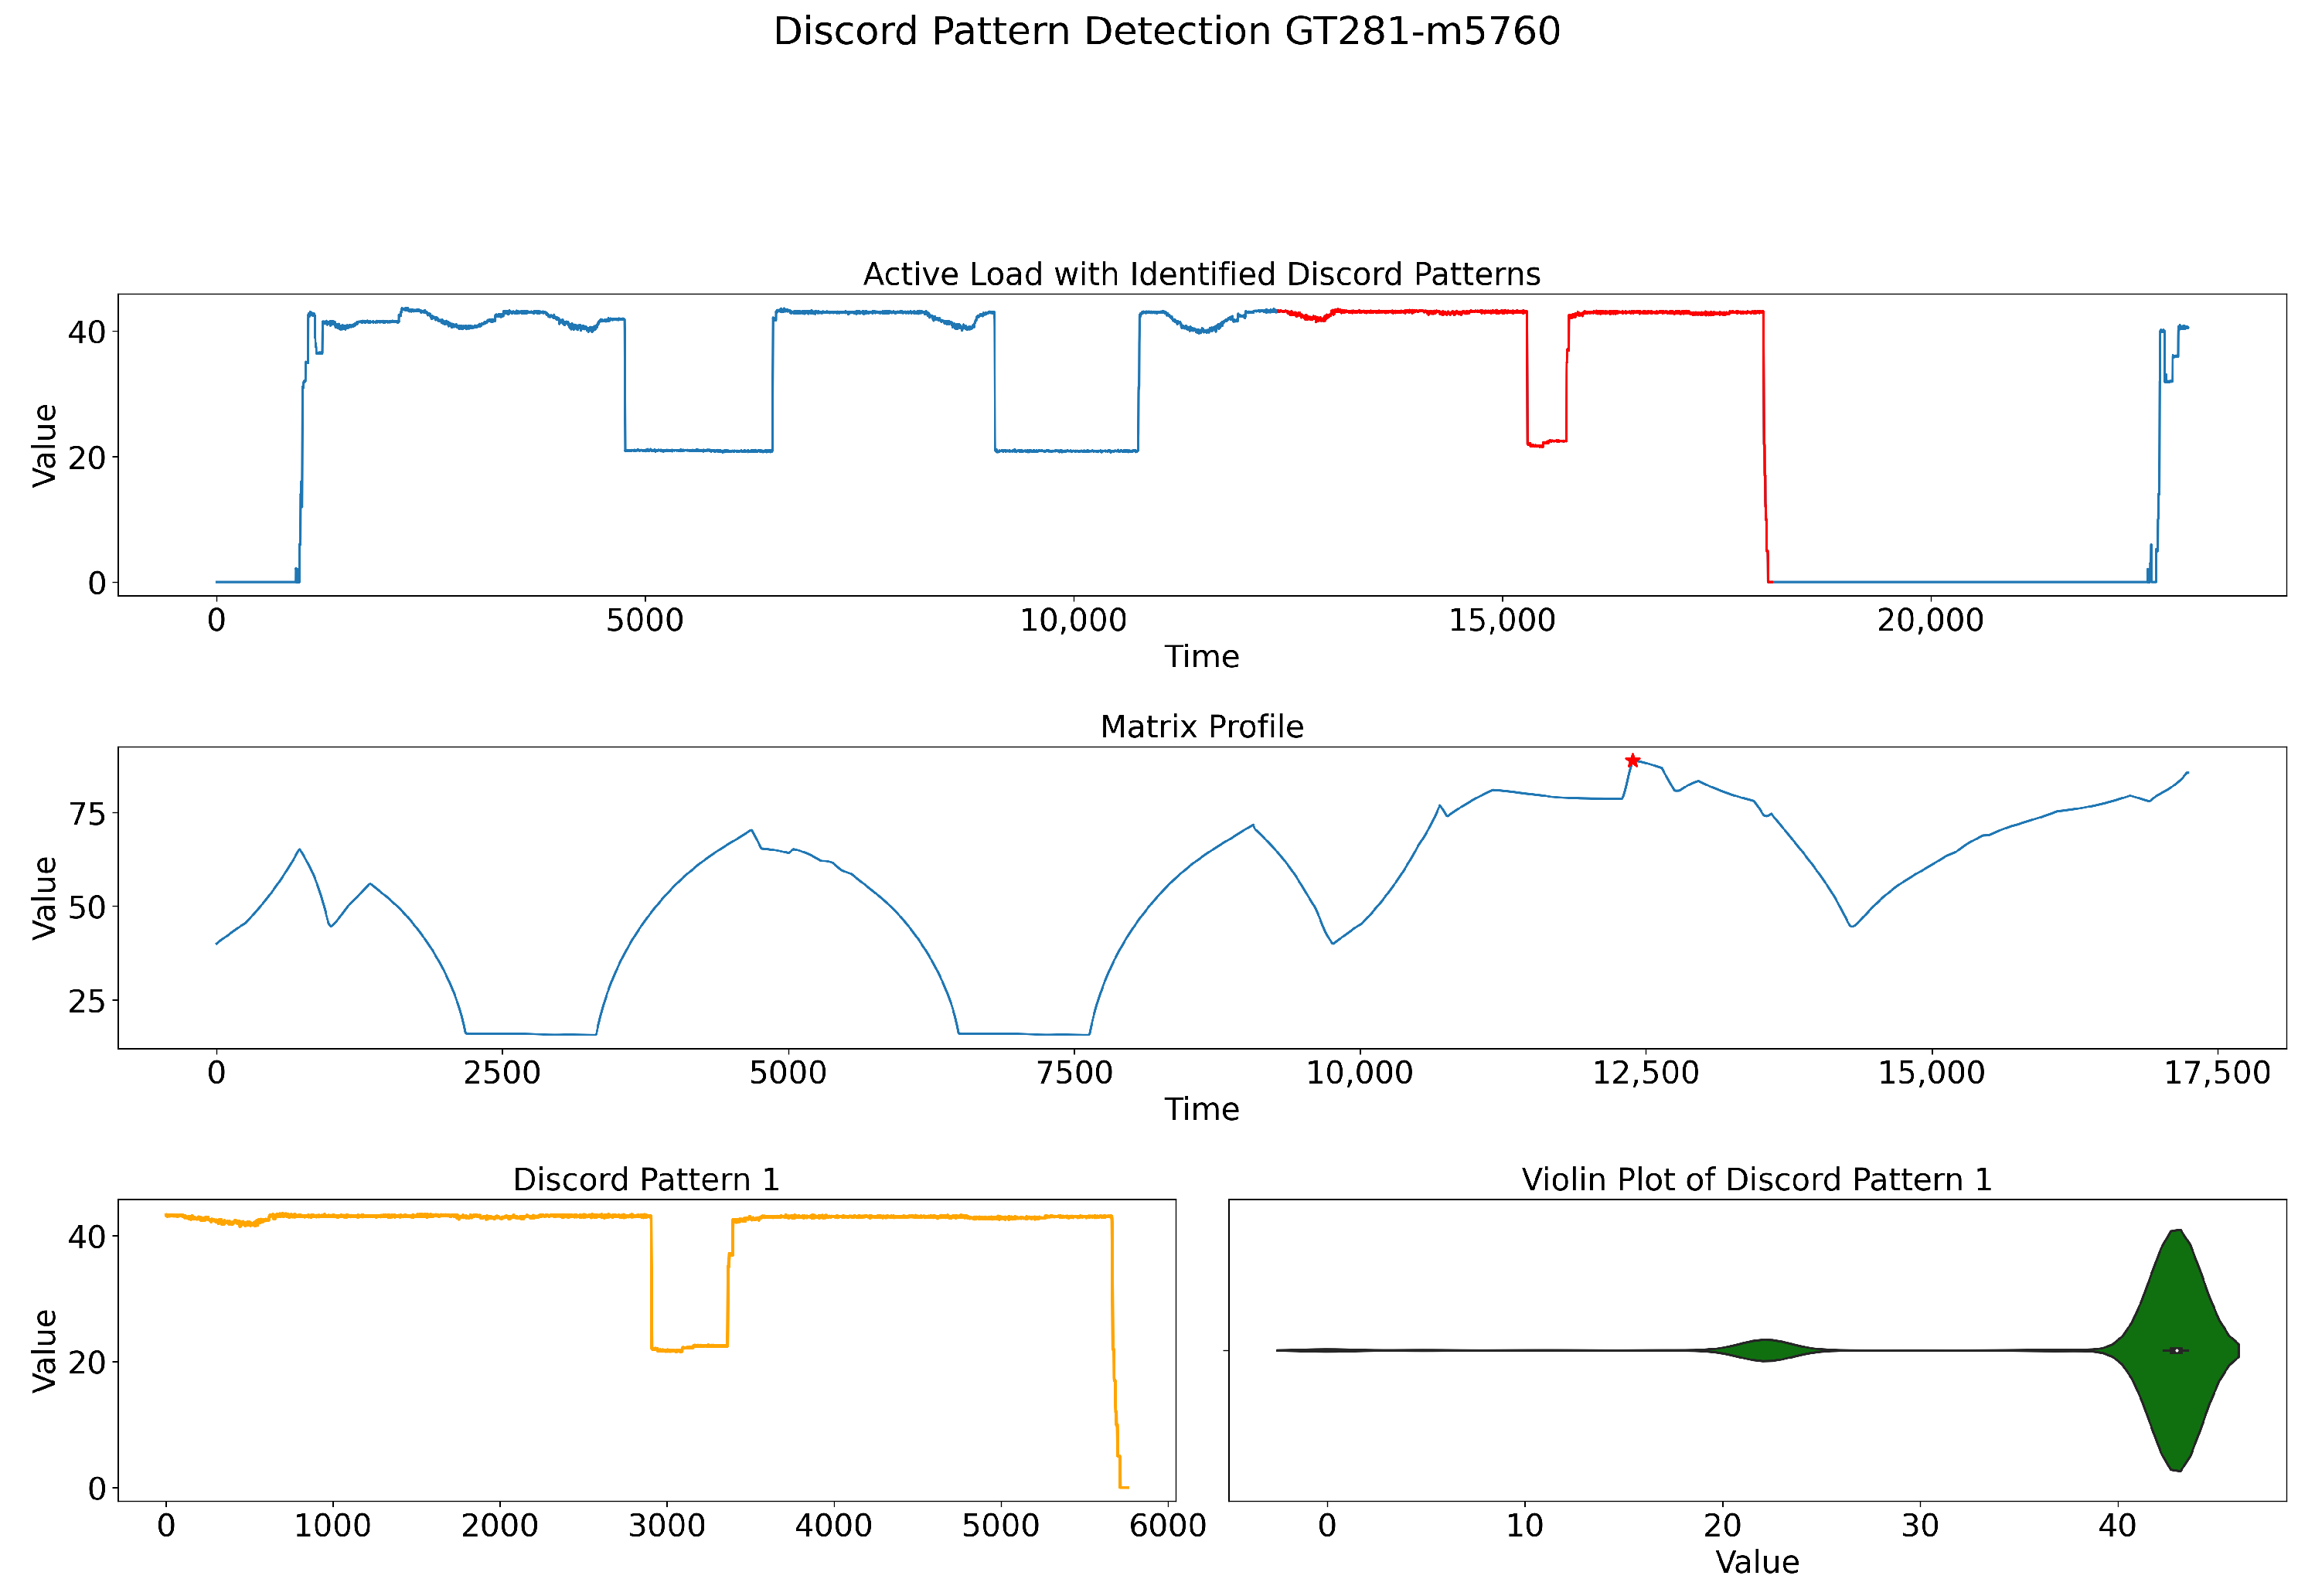Click the figure title Discord Pattern Detection GT281-m5760
Viewport: 2315px width, 1596px height.
pyautogui.click(x=1166, y=32)
